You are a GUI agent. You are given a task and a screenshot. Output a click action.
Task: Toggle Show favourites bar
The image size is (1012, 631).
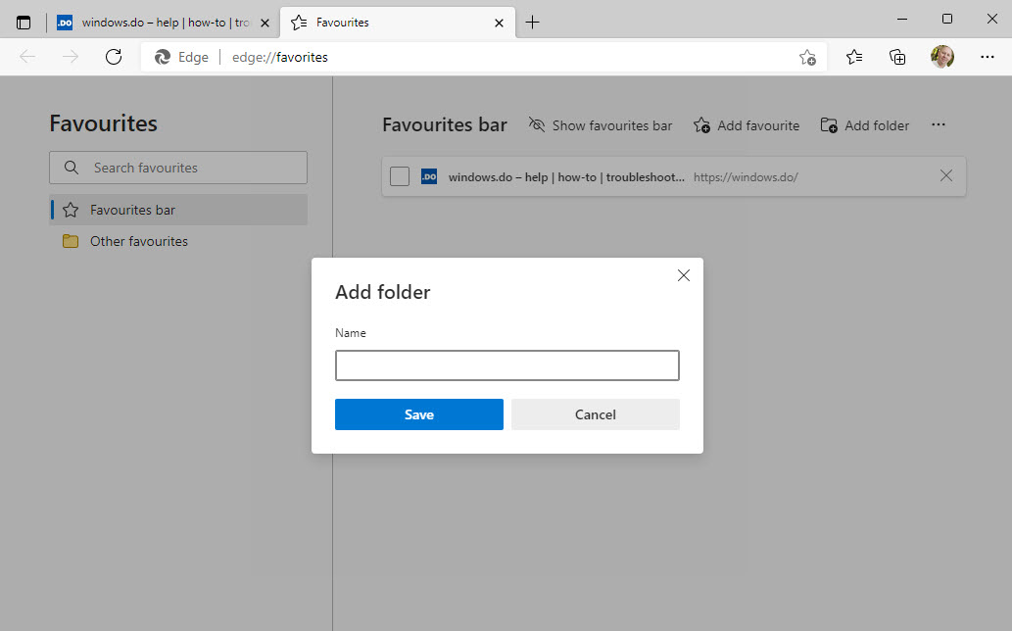[601, 125]
